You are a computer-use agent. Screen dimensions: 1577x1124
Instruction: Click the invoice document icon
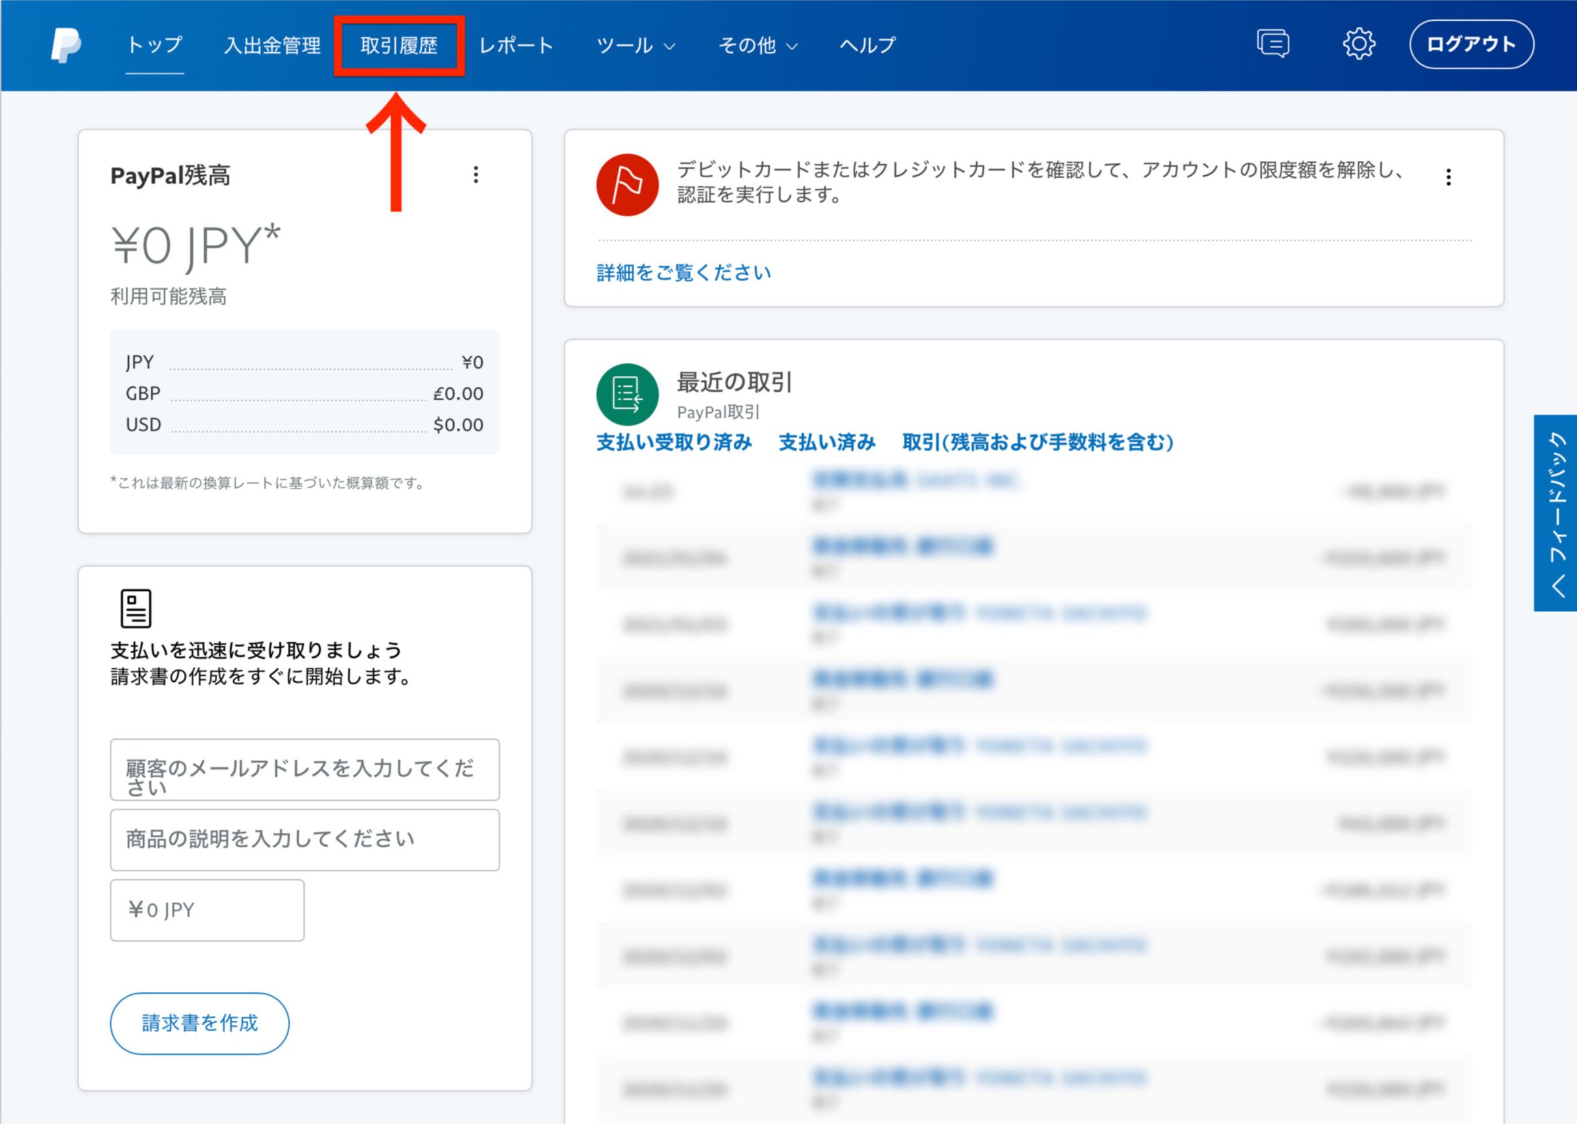[x=135, y=608]
